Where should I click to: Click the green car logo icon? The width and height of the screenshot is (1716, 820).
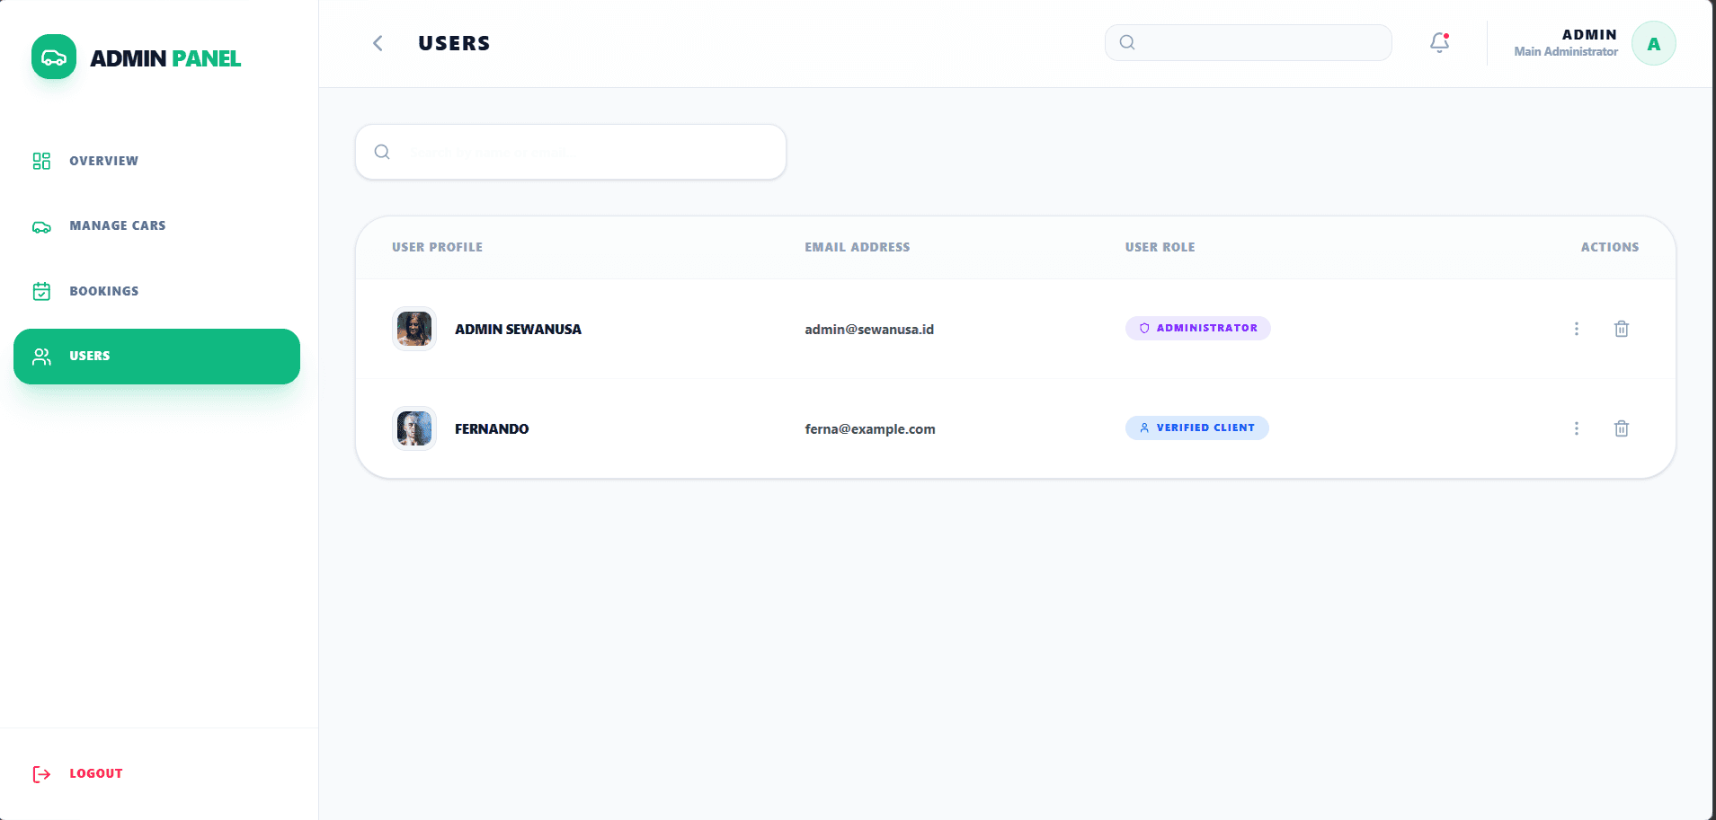pyautogui.click(x=54, y=57)
